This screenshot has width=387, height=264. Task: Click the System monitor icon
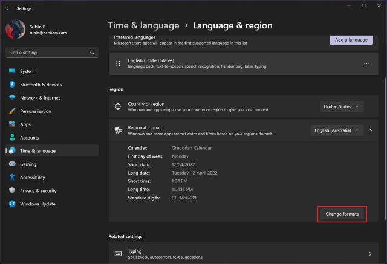point(12,71)
